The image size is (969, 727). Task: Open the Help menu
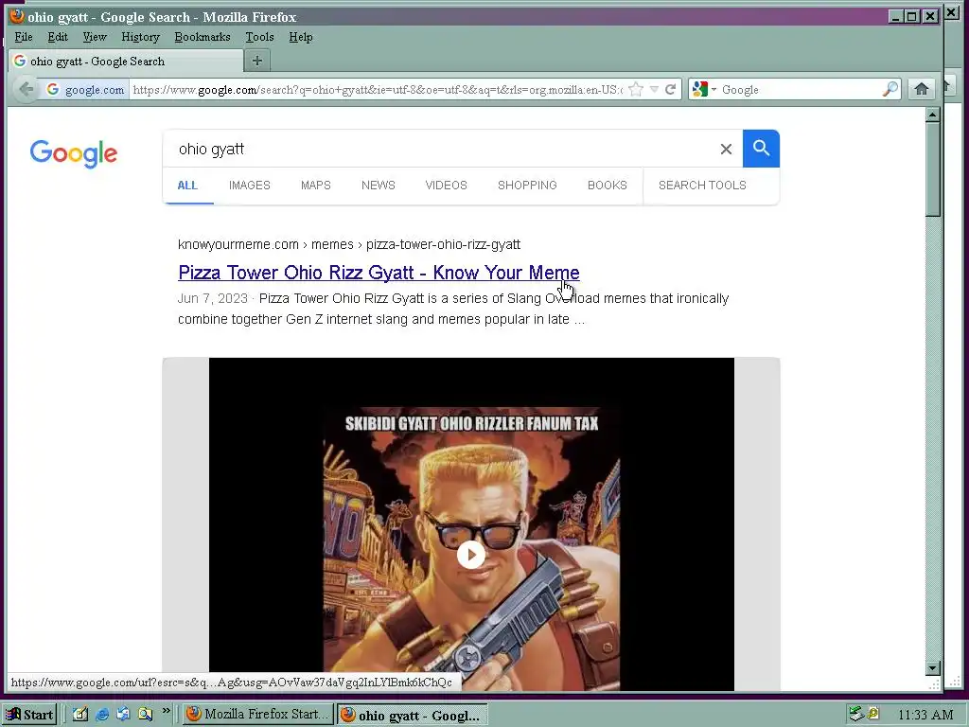pyautogui.click(x=300, y=37)
